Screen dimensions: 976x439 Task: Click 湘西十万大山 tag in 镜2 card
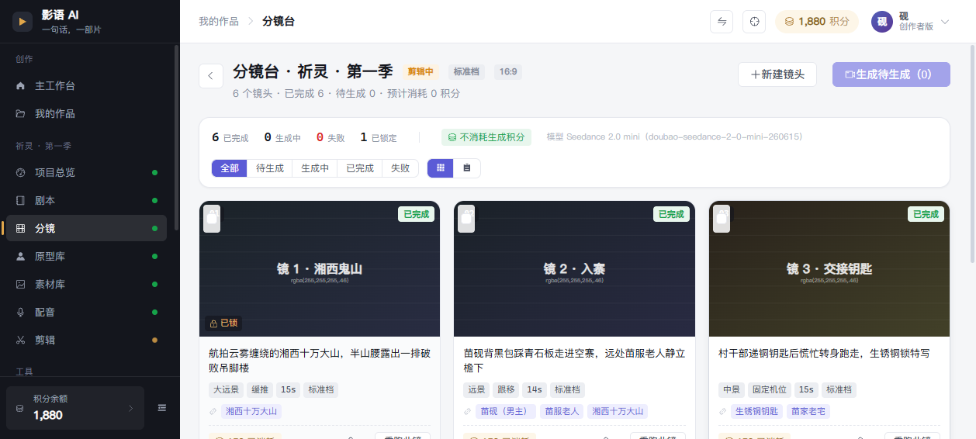coord(618,412)
